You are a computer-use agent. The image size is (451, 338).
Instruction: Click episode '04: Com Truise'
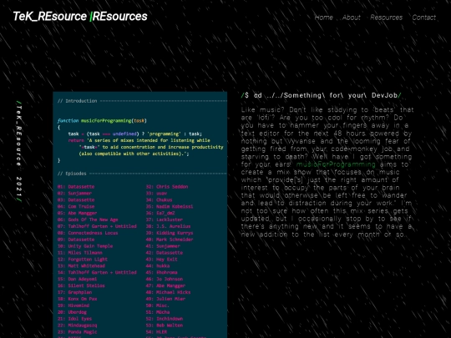coord(76,207)
